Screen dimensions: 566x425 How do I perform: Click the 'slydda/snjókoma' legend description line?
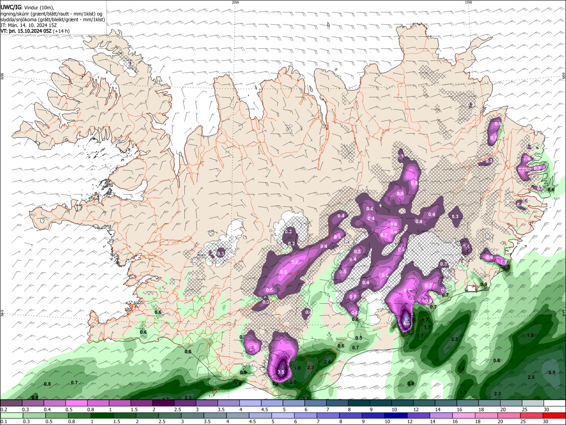click(53, 19)
